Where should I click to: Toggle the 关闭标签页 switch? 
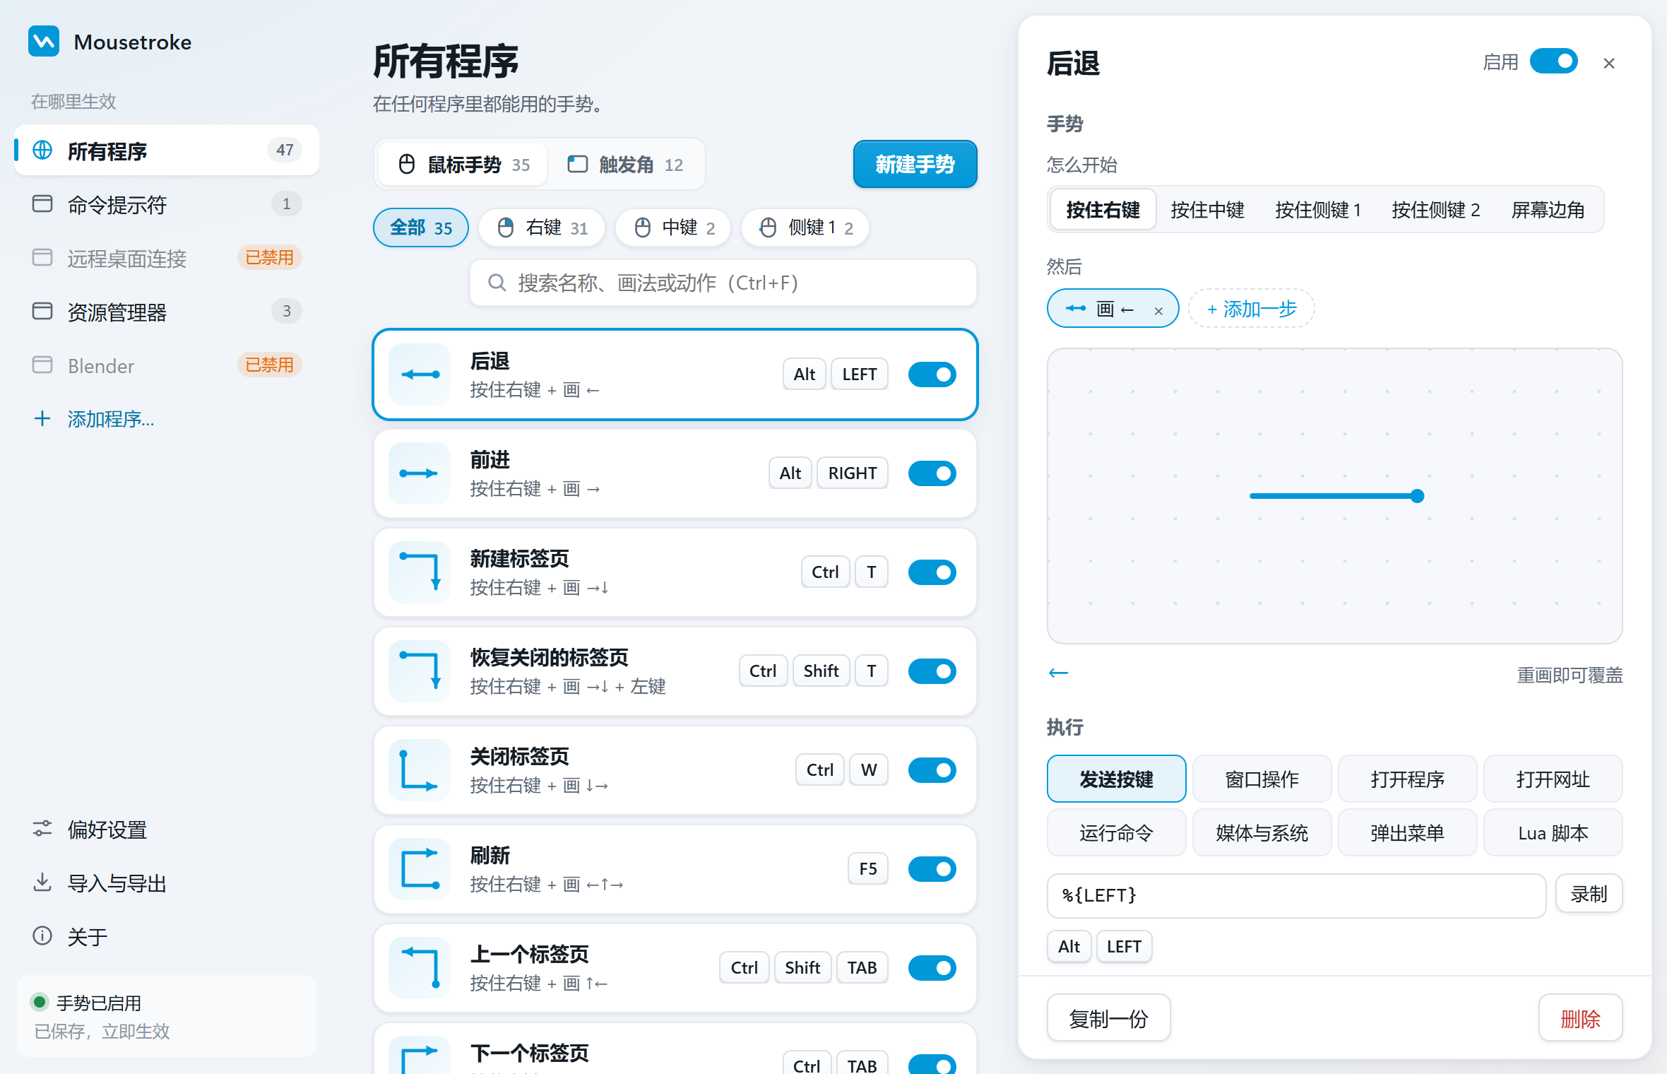tap(932, 770)
